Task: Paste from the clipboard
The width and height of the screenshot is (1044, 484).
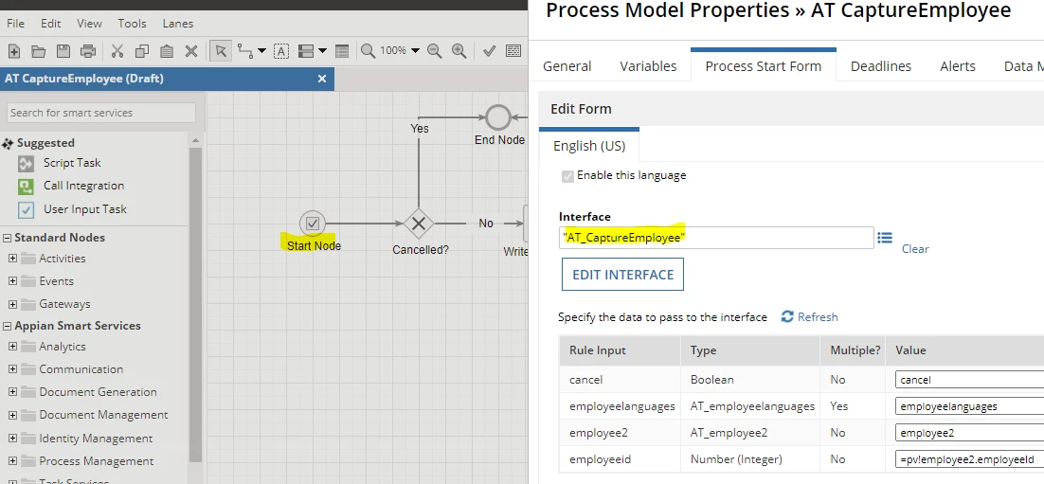Action: point(167,51)
